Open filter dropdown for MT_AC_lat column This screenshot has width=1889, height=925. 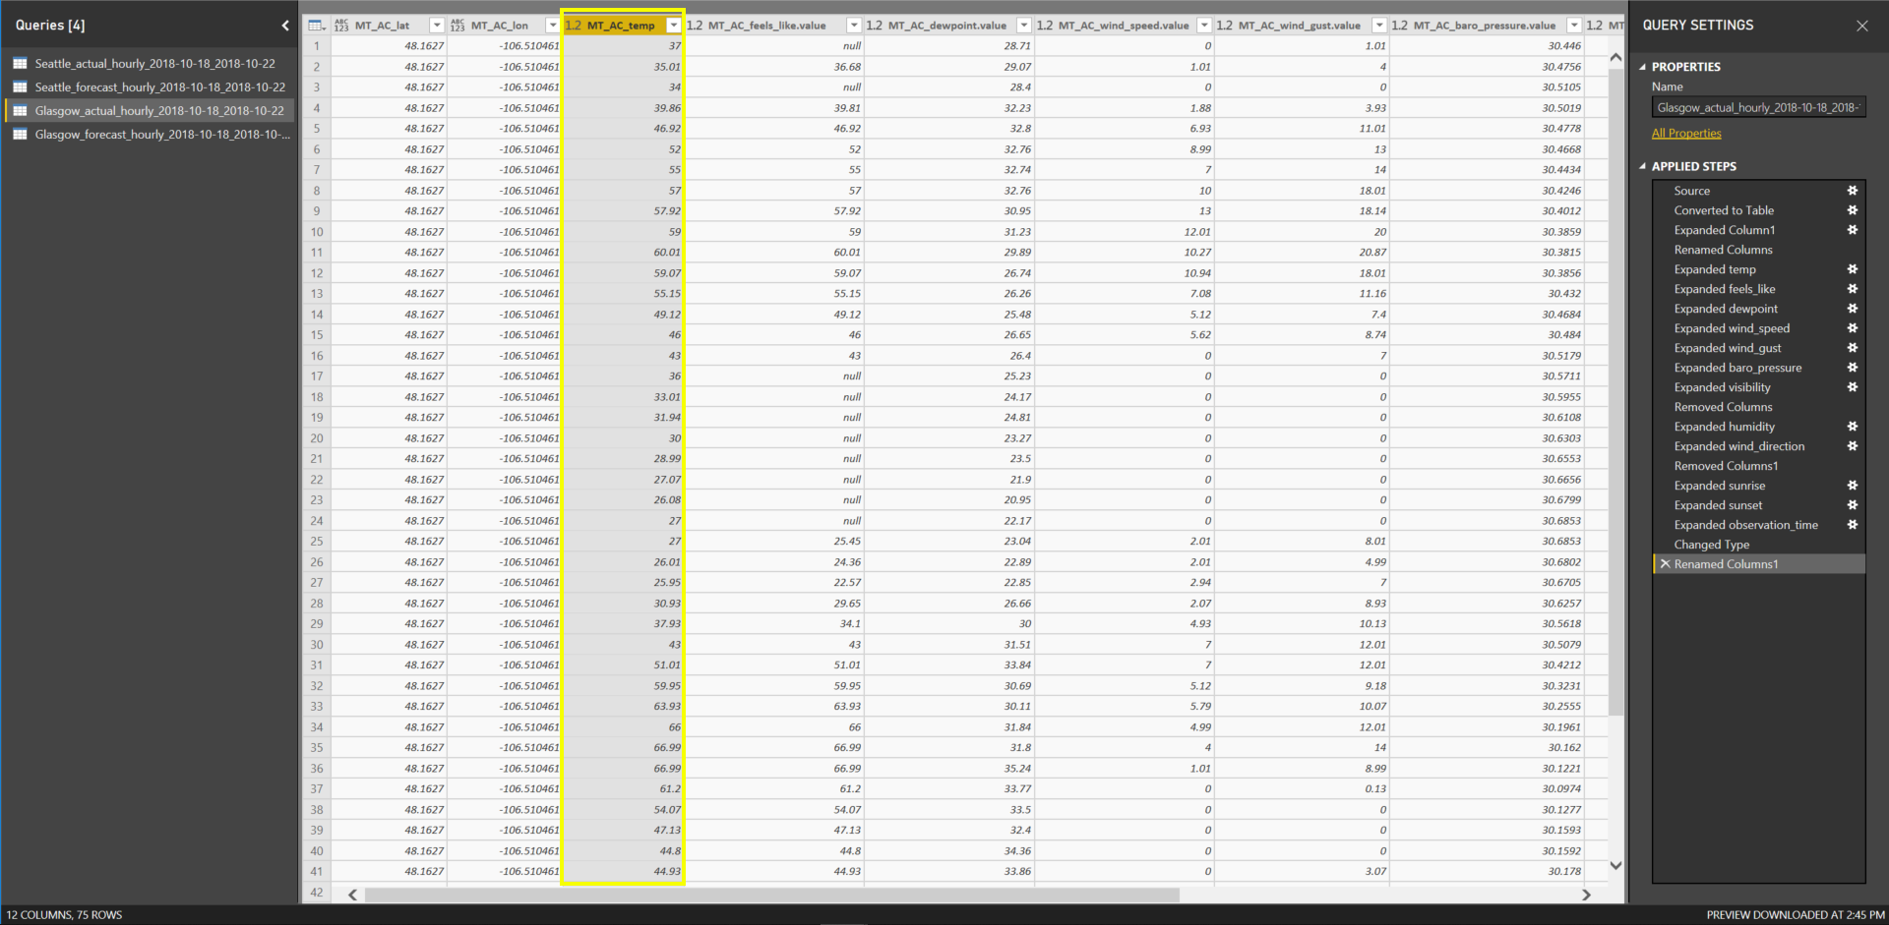437,26
